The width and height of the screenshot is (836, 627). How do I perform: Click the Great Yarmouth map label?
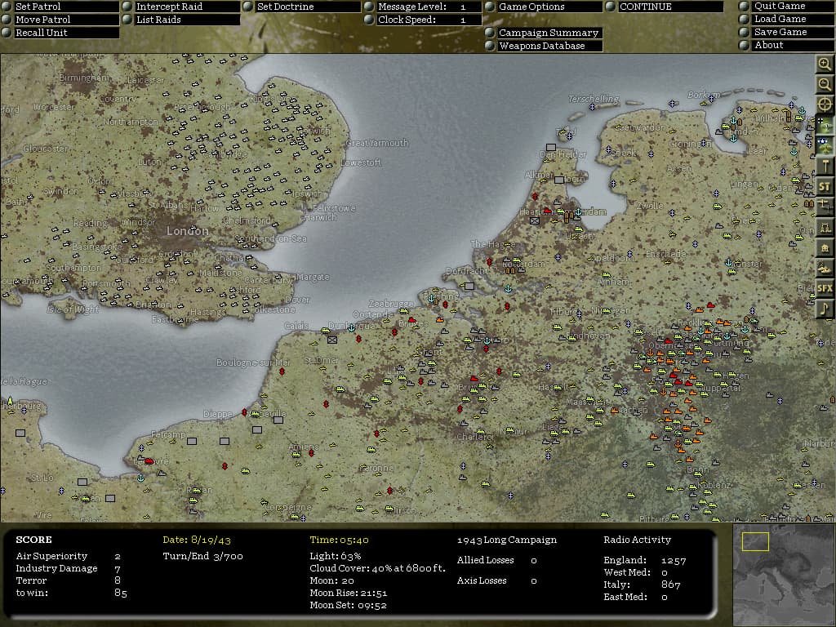coord(377,143)
